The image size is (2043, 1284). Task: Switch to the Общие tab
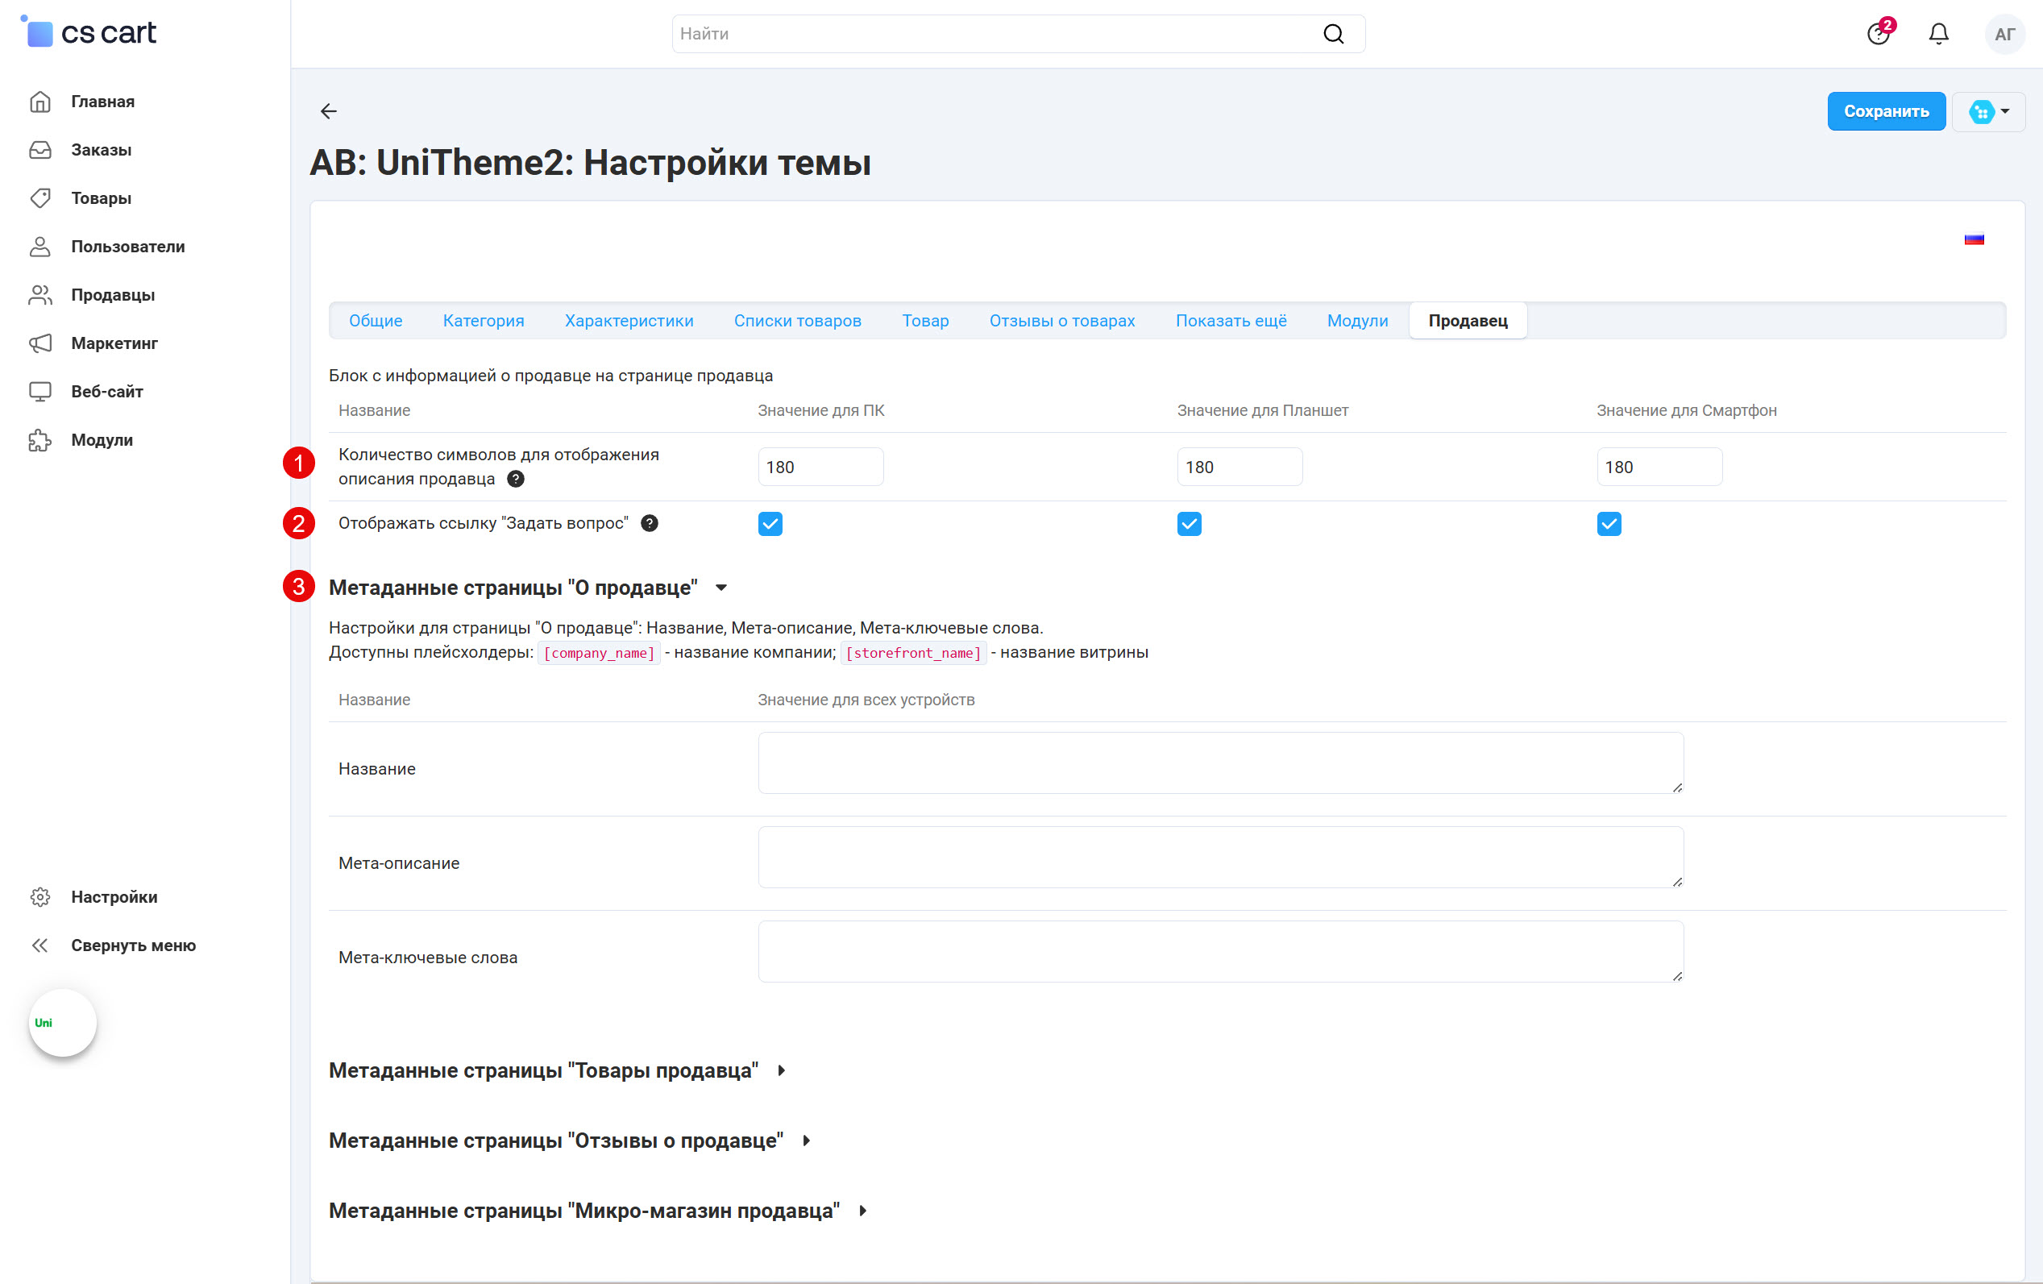click(376, 321)
